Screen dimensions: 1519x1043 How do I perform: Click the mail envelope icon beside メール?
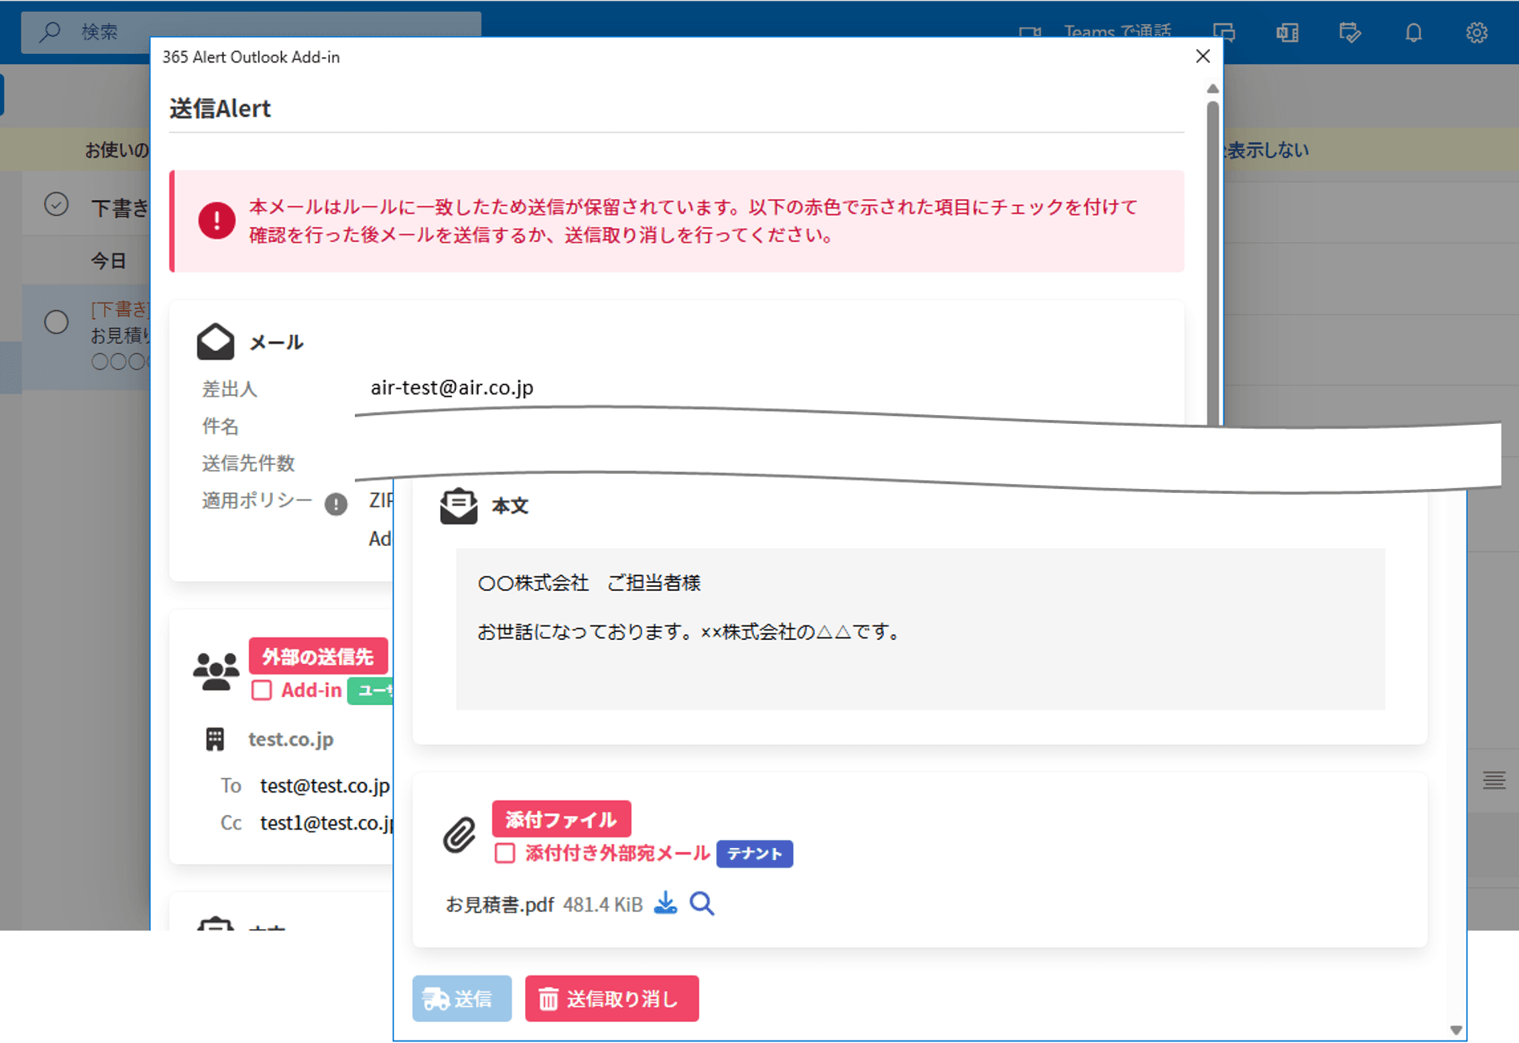coord(215,341)
